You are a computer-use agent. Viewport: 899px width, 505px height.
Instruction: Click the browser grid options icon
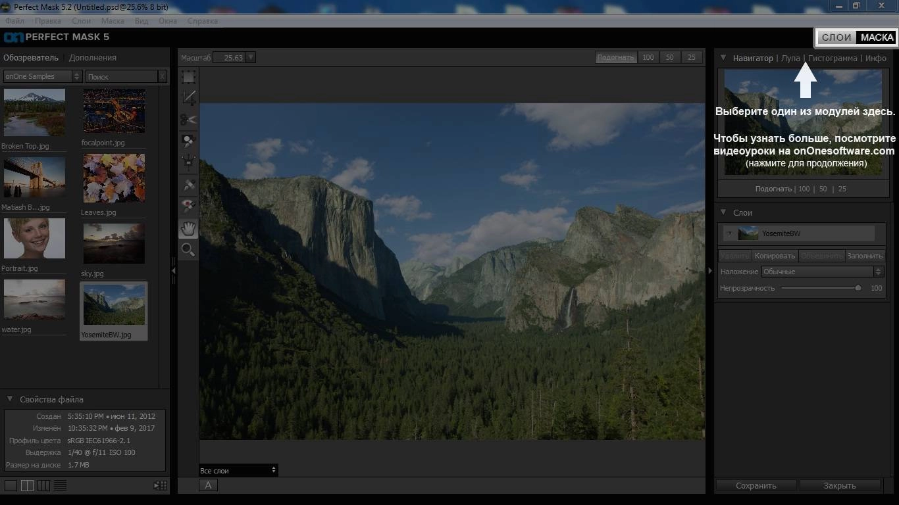coord(160,486)
